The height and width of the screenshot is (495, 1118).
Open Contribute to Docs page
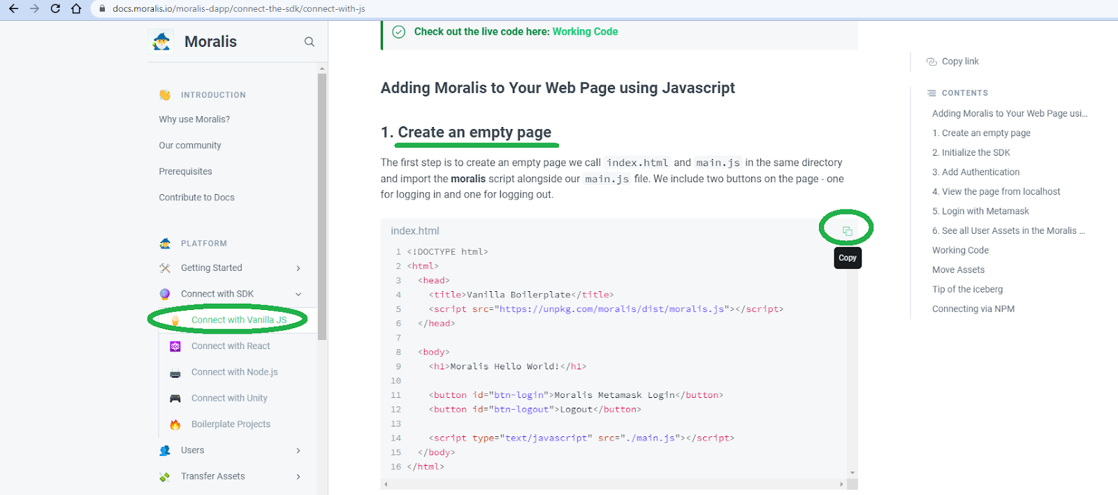click(x=196, y=198)
